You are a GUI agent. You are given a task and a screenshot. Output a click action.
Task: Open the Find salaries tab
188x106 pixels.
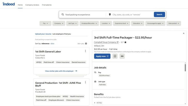(x=47, y=5)
